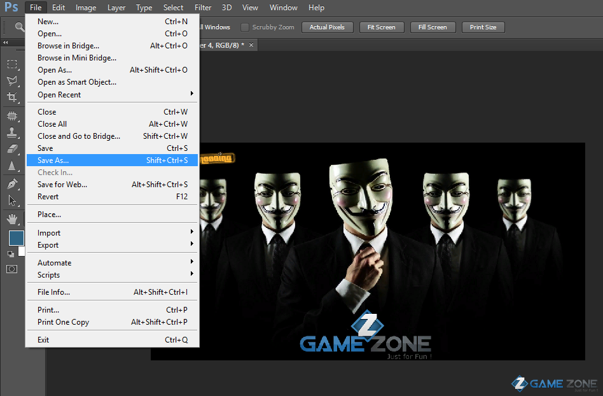This screenshot has height=396, width=603.
Task: Open the Filter menu
Action: [x=203, y=7]
